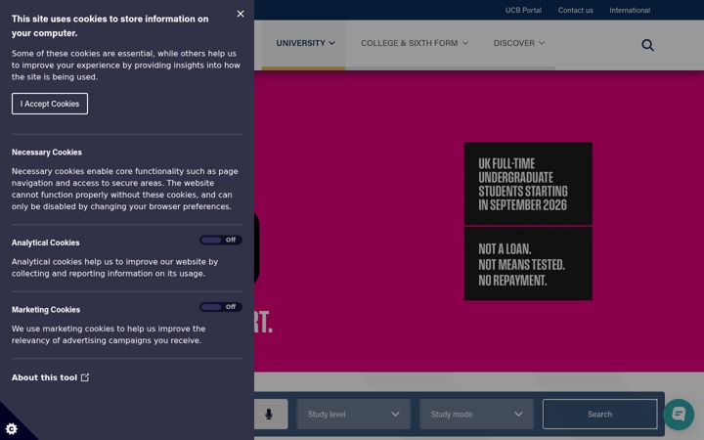Screen dimensions: 704x440
Task: Open the Contact us link
Action: (x=575, y=10)
